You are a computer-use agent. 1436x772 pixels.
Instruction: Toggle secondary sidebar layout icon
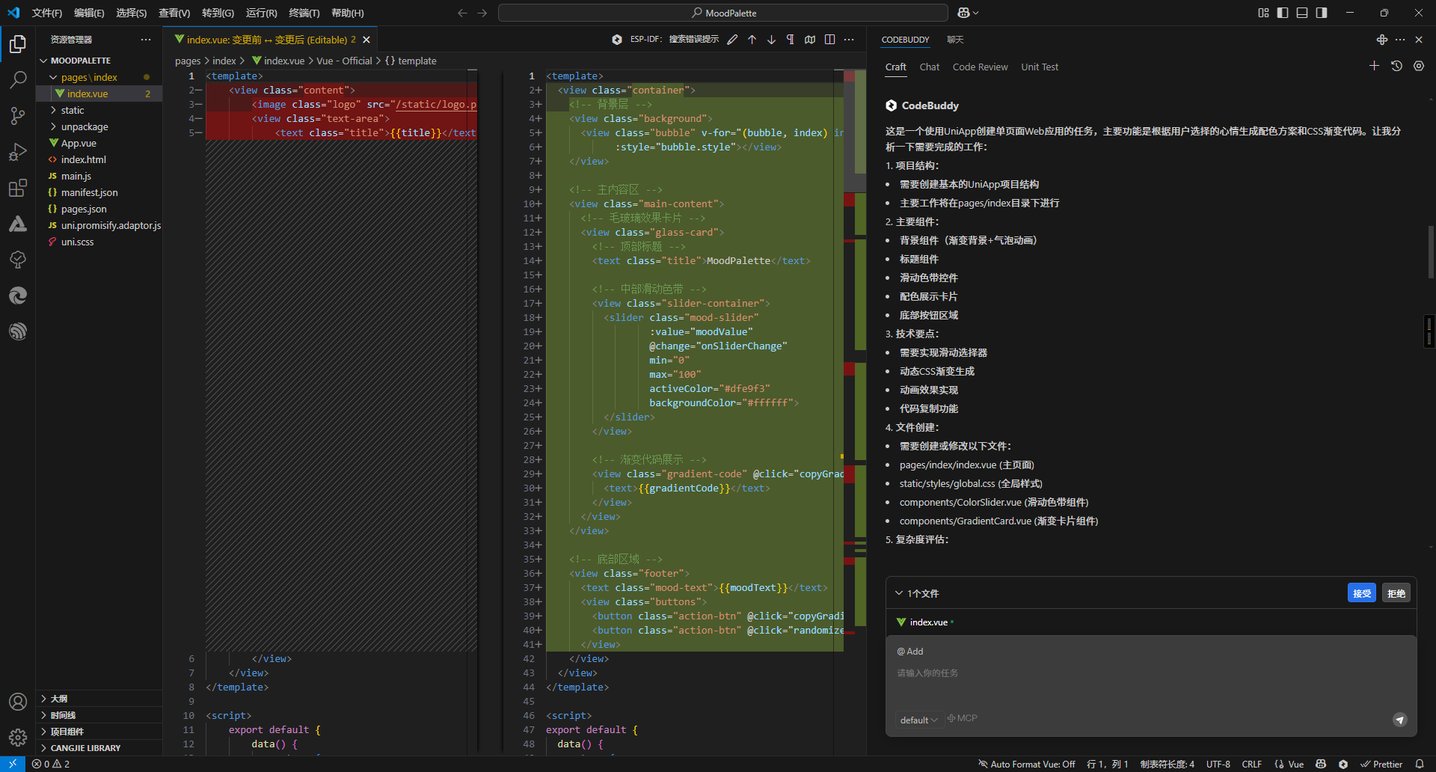[x=1322, y=13]
